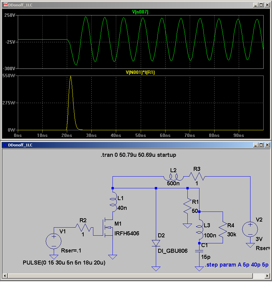This screenshot has height=282, width=272.
Task: Click the PULSE source value text
Action: click(64, 263)
